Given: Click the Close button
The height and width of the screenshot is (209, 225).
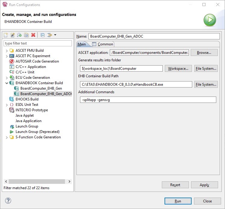Looking at the screenshot, I should coord(207,201).
